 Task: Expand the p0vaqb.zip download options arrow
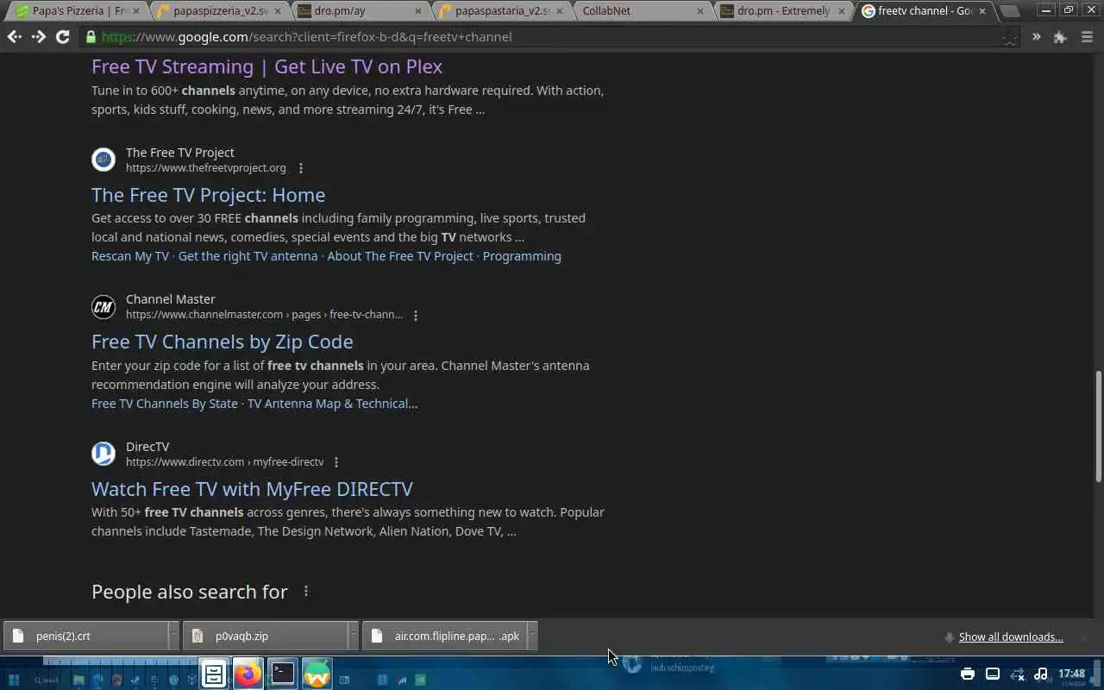(x=353, y=637)
